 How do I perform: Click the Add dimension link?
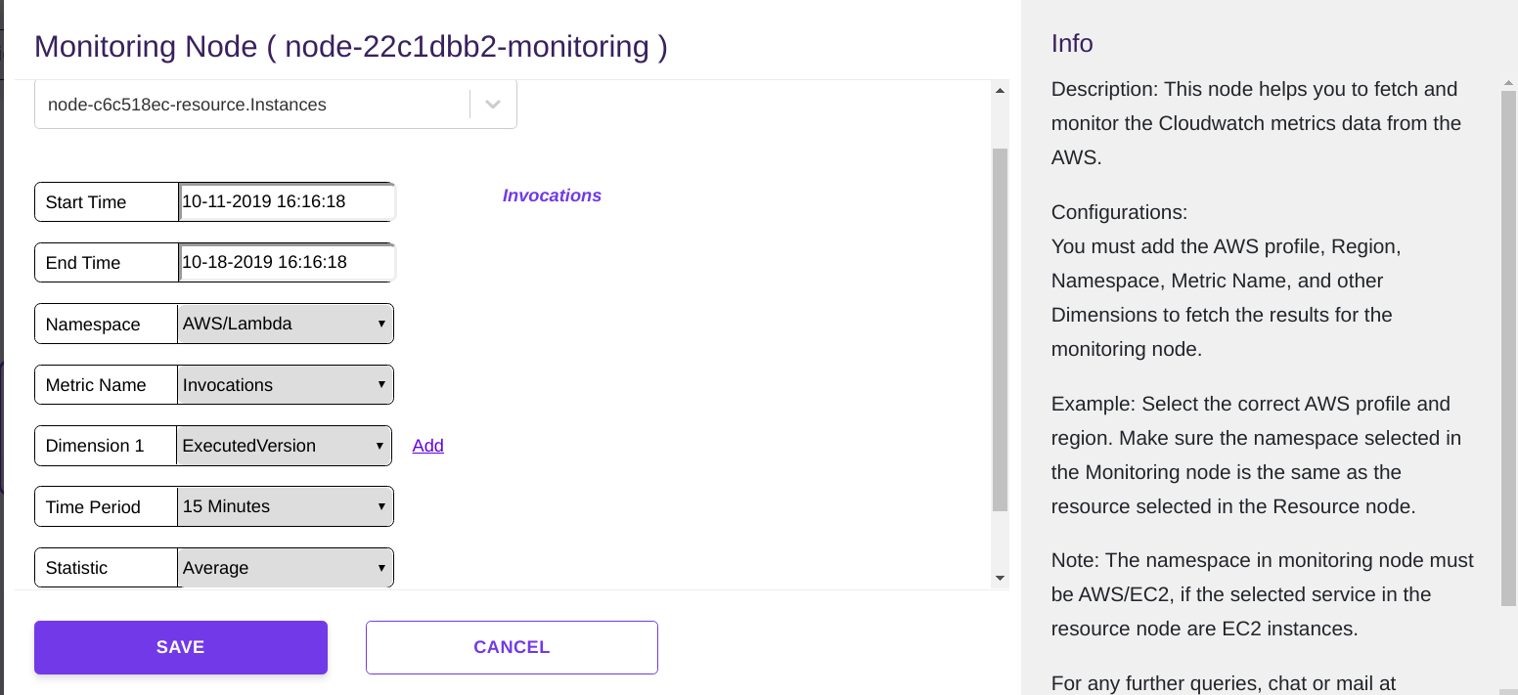pyautogui.click(x=428, y=445)
